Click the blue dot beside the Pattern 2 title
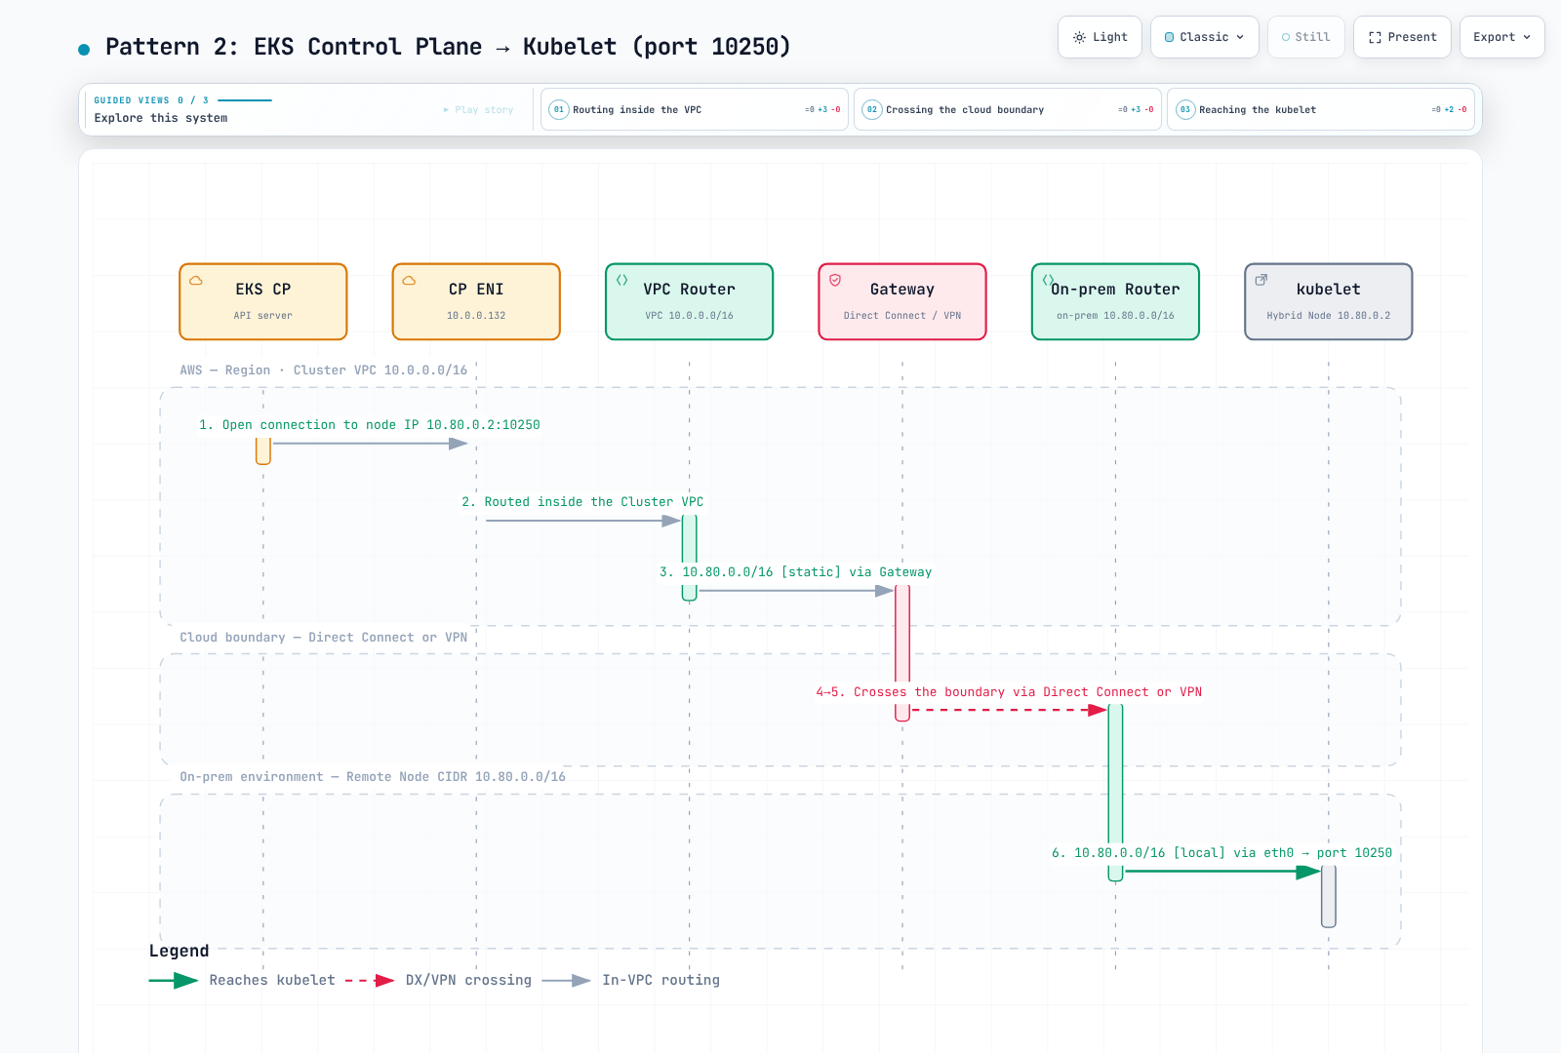The width and height of the screenshot is (1561, 1053). coord(84,49)
